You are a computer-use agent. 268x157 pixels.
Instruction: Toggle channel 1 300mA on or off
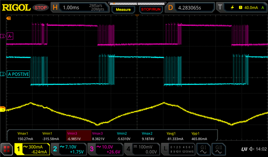click(x=32, y=149)
